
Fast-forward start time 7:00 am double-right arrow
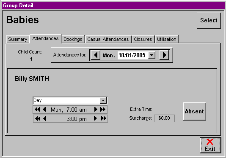pos(103,110)
